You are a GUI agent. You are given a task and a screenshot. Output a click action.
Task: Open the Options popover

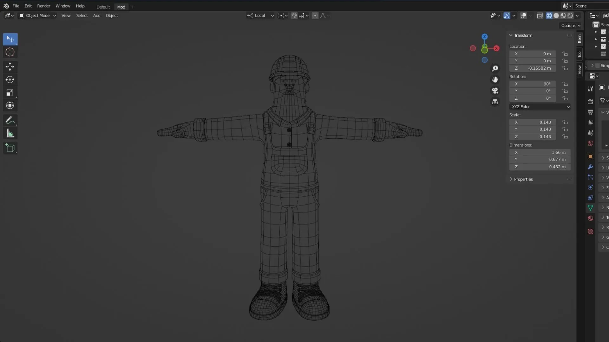coord(570,25)
